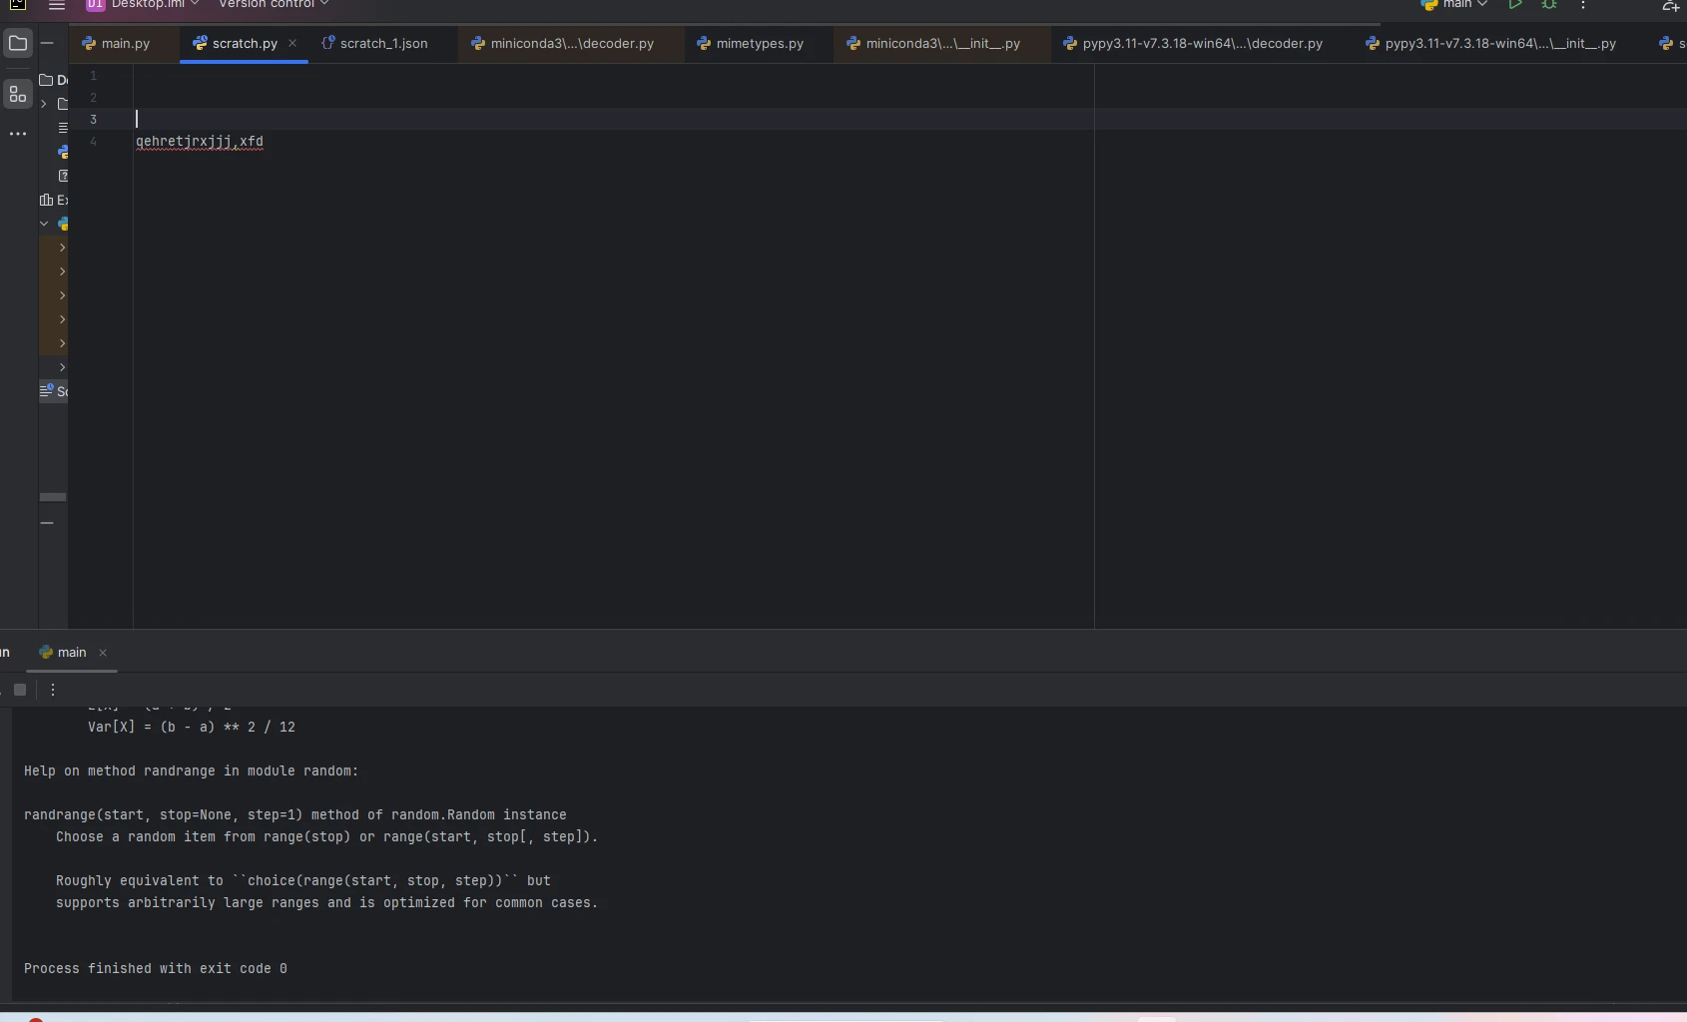Open the Project tool window folder icon
This screenshot has width=1687, height=1022.
pos(18,44)
